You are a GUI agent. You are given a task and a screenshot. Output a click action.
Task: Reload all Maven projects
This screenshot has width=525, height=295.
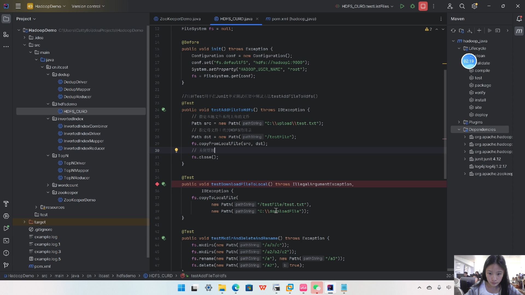tap(453, 31)
